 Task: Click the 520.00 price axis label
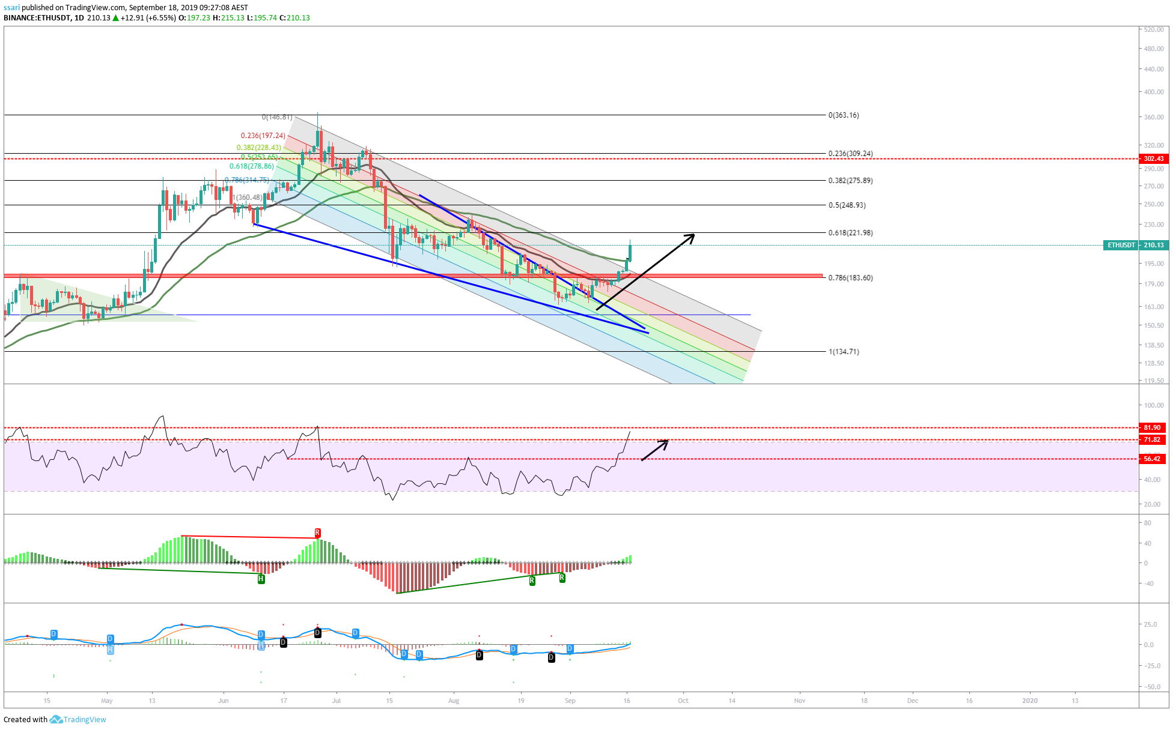[1154, 29]
